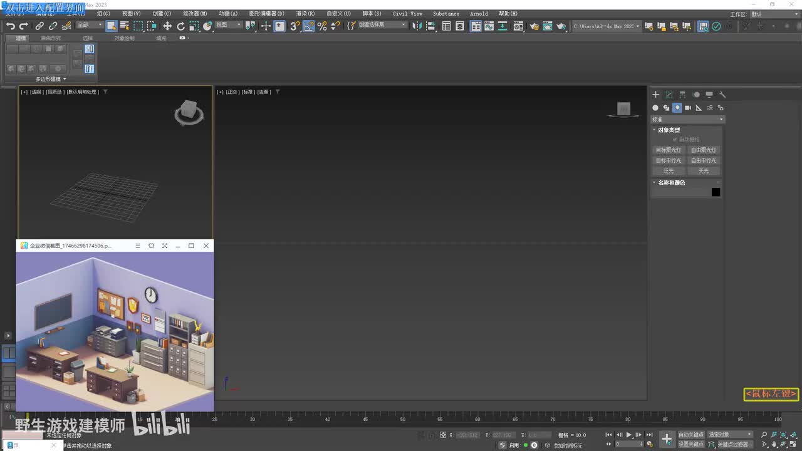Toggle the Keyboard Shortcut Override button
The image size is (802, 451).
[x=279, y=26]
